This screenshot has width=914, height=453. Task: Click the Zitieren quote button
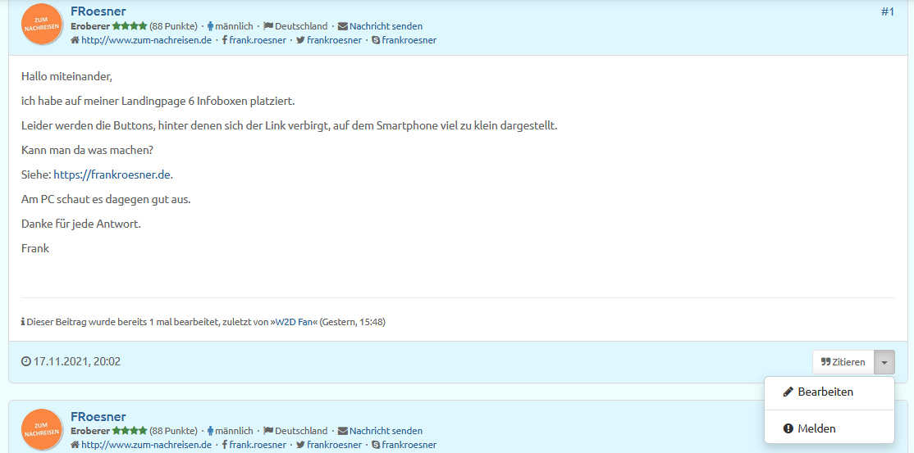(x=843, y=362)
